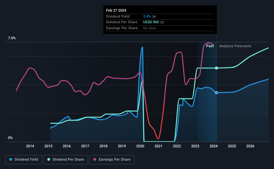Toggle the Dividend Yield legend button
Screen dimensions: 274x169
click(x=24, y=160)
